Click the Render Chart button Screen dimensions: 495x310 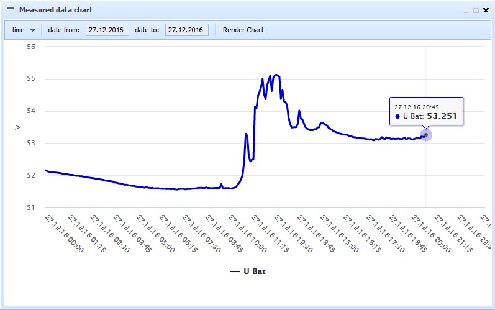(x=243, y=30)
